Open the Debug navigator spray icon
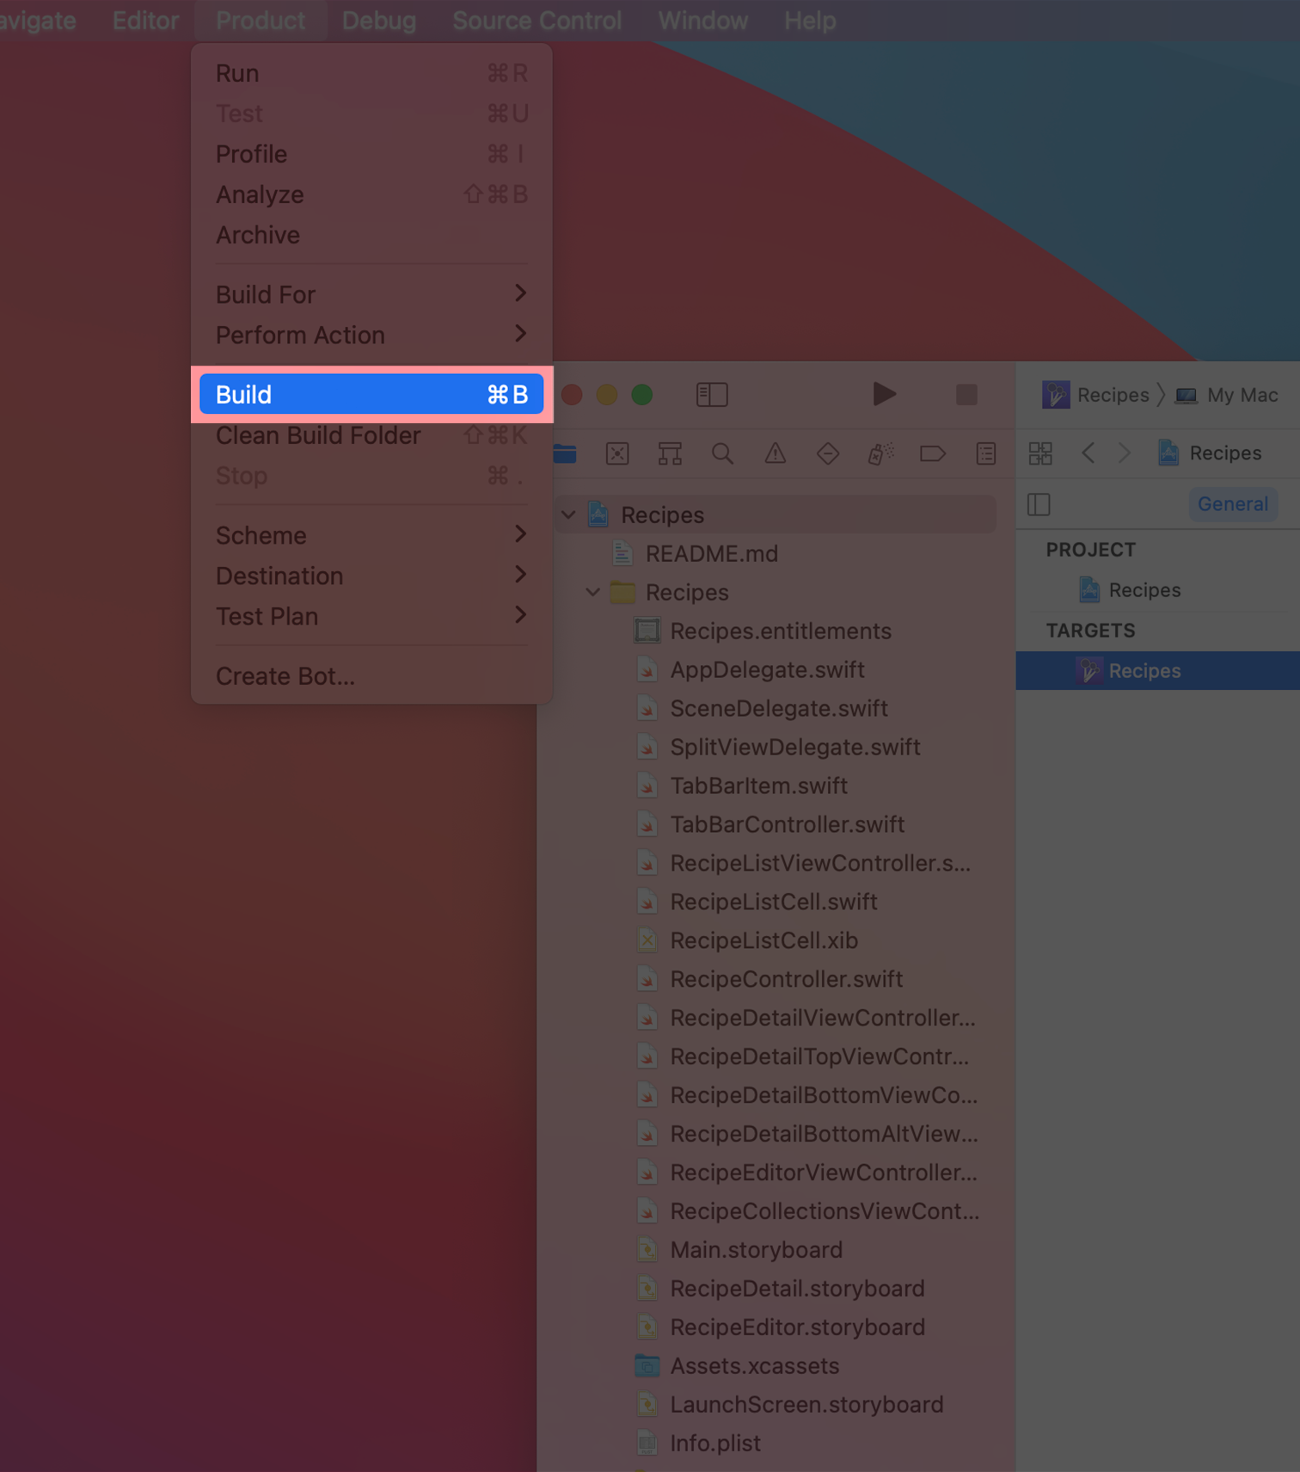 coord(880,453)
